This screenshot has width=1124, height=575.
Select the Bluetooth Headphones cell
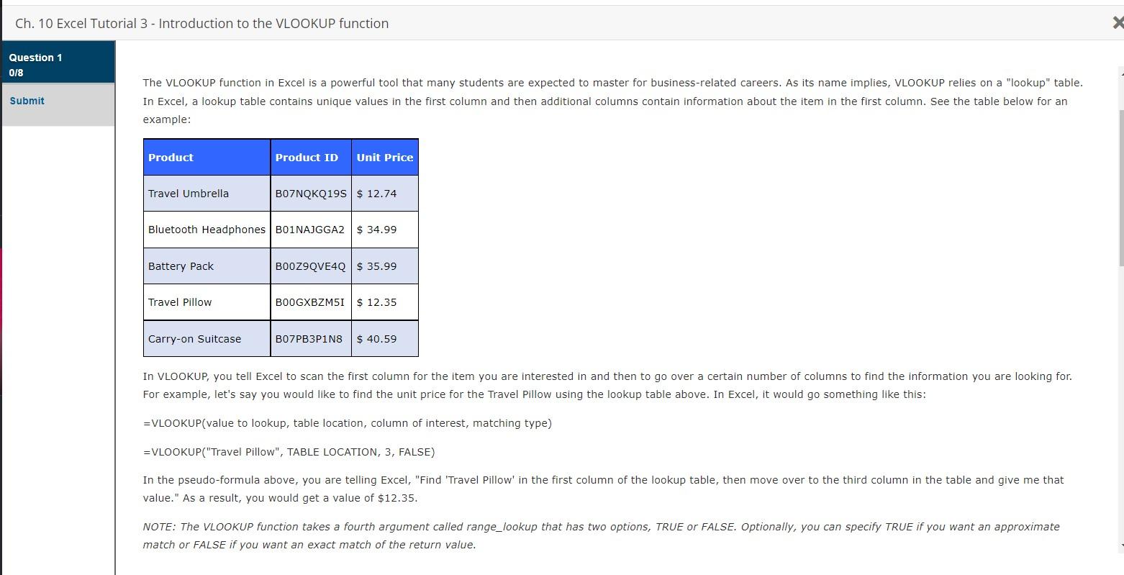pyautogui.click(x=207, y=230)
